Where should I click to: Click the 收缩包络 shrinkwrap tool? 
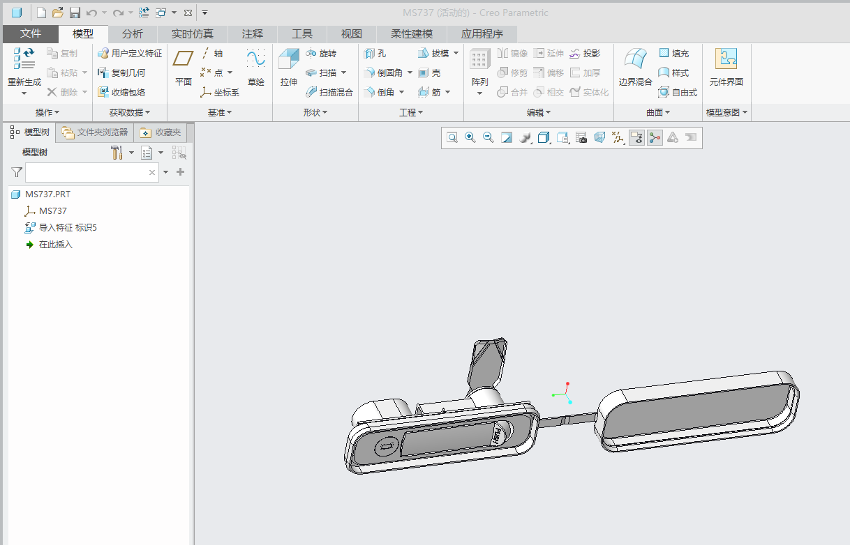(x=121, y=92)
